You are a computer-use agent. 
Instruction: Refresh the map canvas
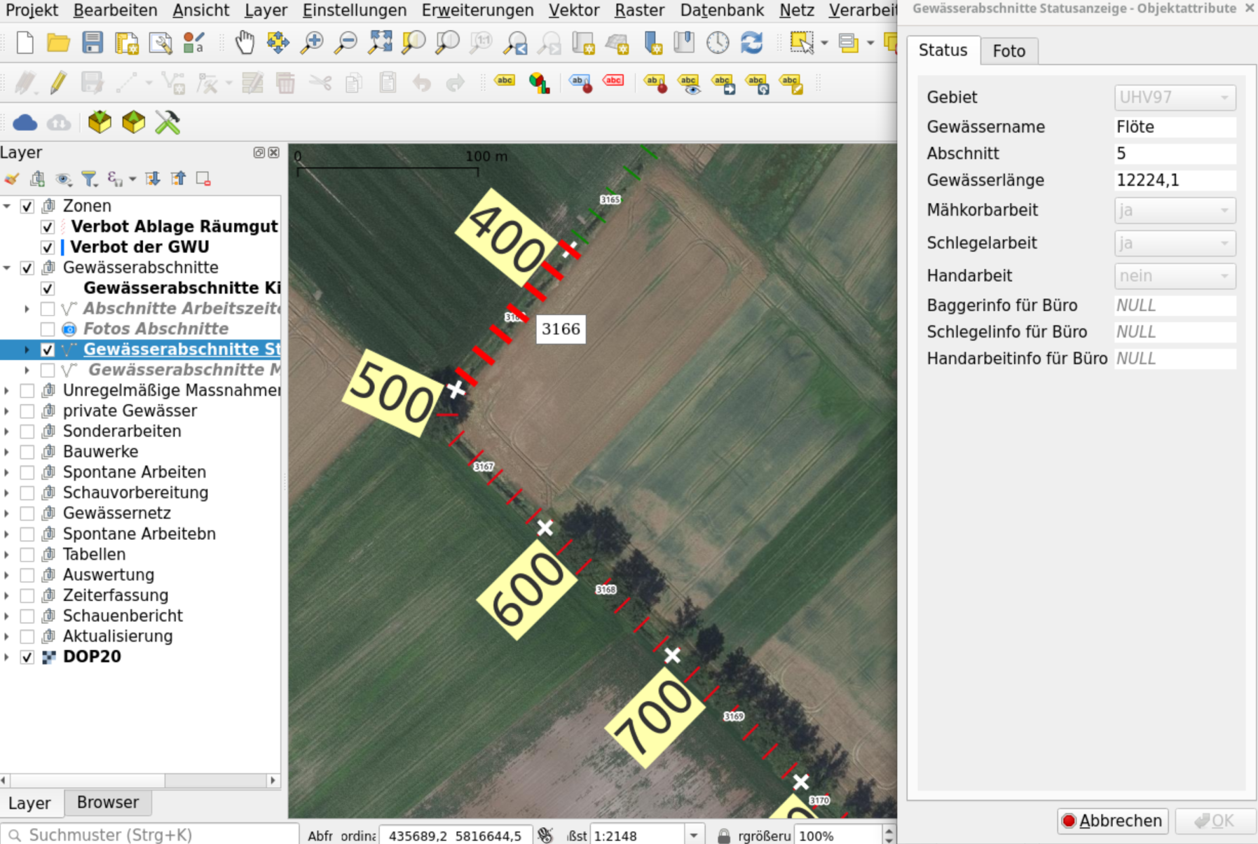click(751, 43)
